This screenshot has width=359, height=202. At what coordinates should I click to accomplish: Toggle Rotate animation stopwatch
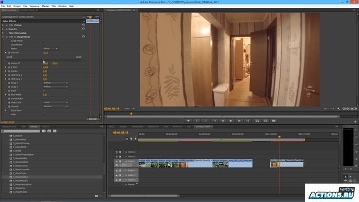pyautogui.click(x=10, y=71)
